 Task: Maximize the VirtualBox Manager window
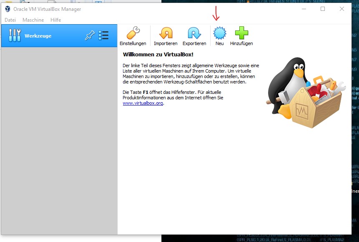323,9
